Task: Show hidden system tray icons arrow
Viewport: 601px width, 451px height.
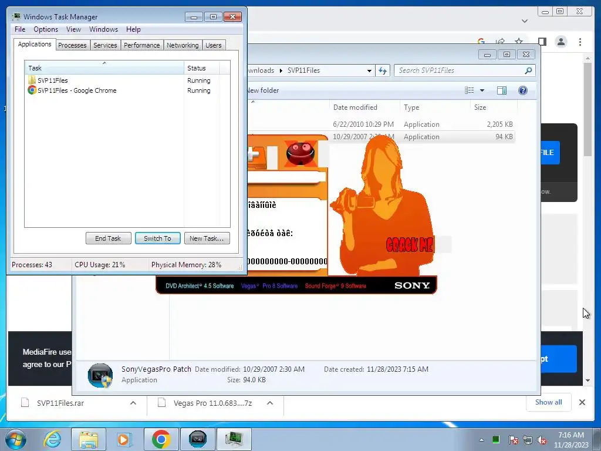Action: tap(481, 440)
